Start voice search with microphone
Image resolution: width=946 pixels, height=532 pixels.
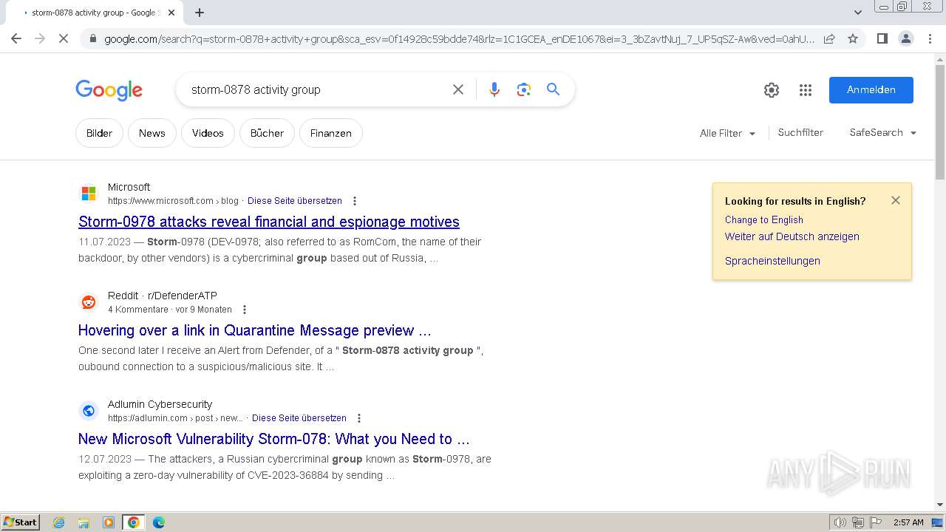494,89
